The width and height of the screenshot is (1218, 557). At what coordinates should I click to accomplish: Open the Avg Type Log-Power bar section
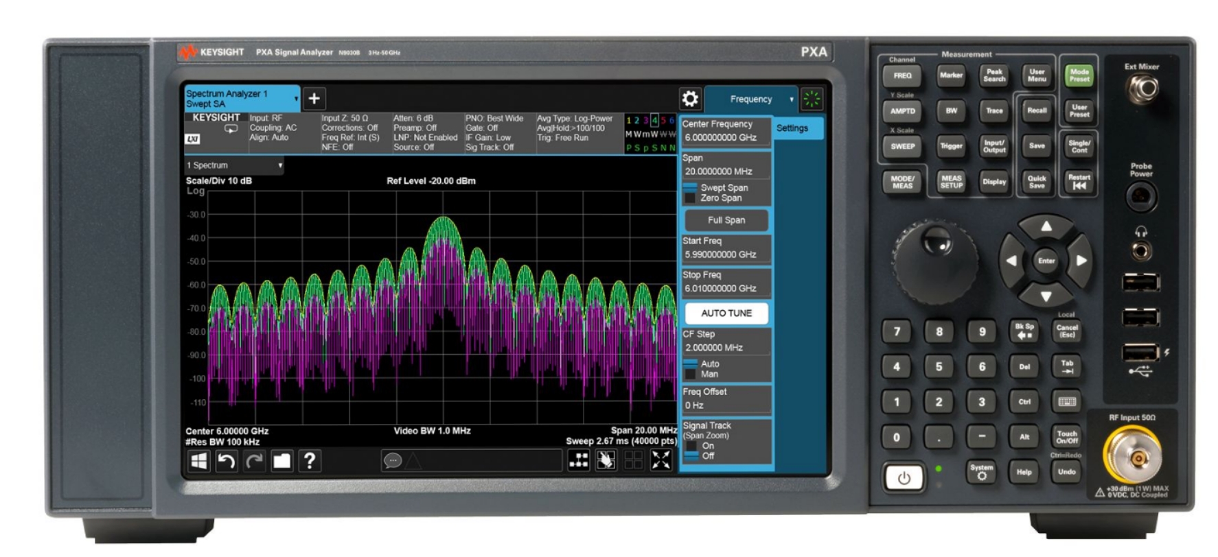pos(578,133)
